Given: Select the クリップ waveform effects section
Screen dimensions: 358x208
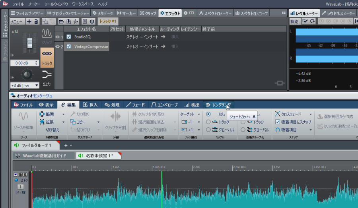Looking at the screenshot, I should [47, 36].
